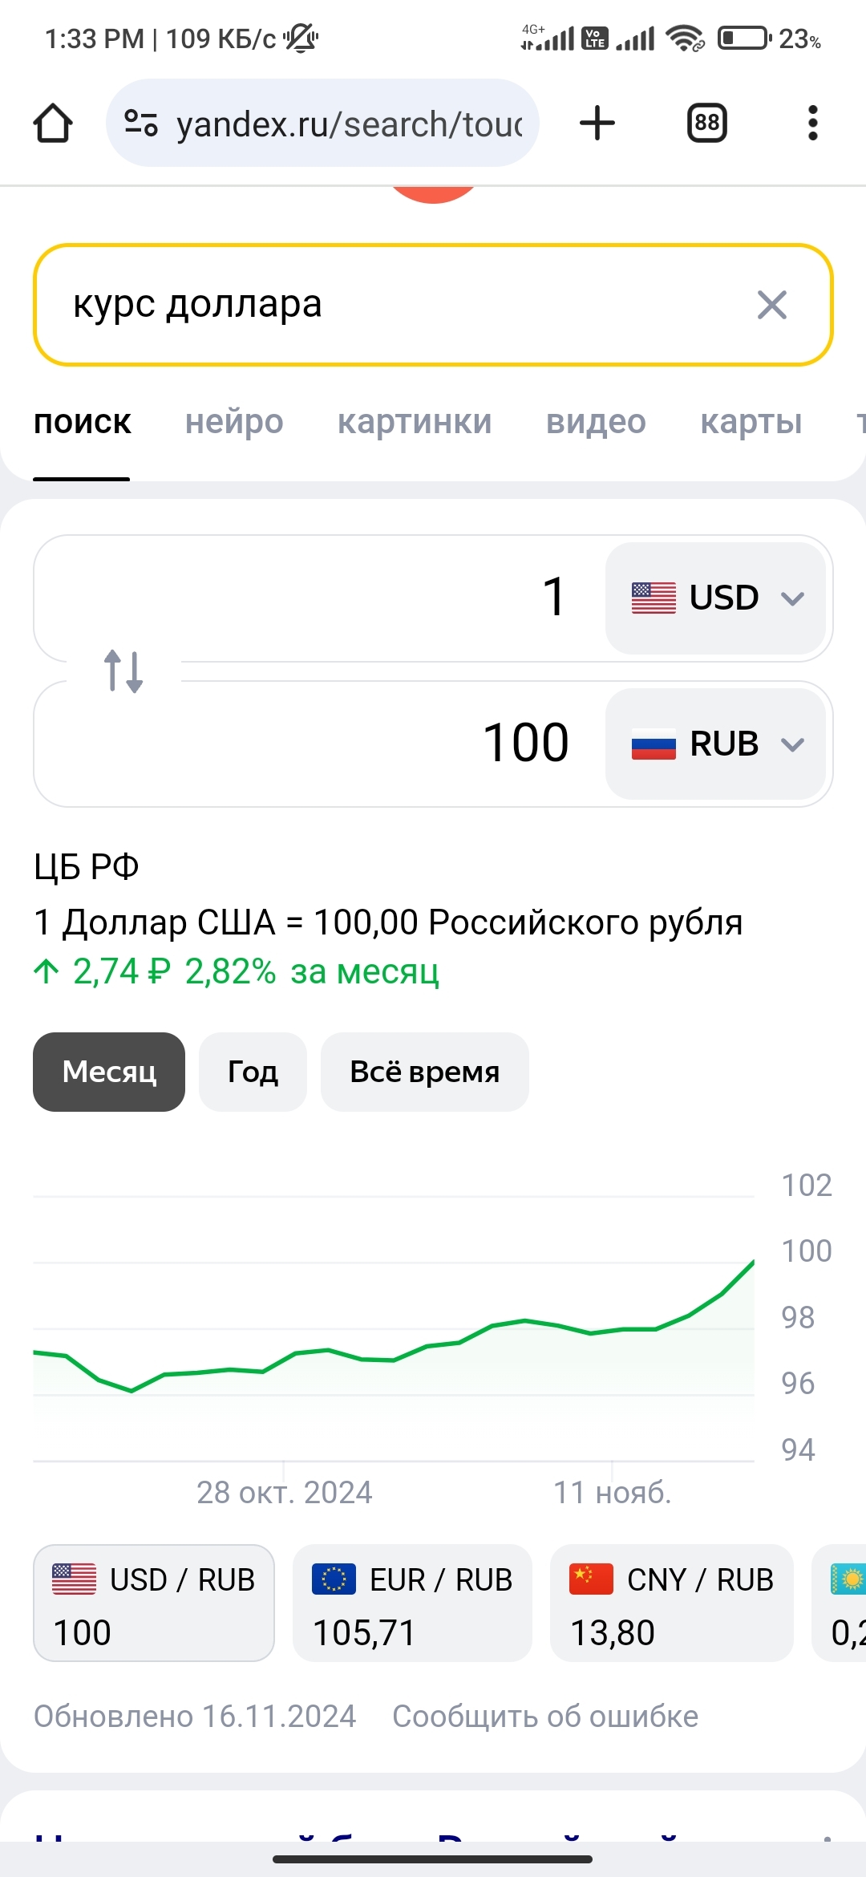Switch the chart to Год period
Viewport: 866px width, 1877px height.
point(253,1072)
